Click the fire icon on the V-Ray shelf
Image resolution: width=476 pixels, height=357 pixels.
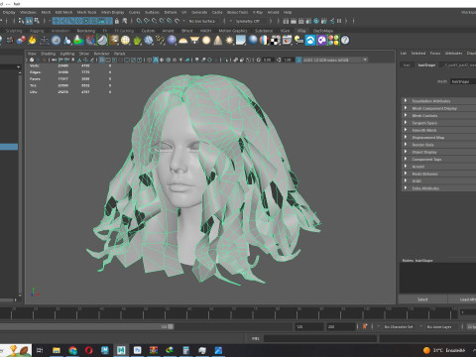point(32,41)
